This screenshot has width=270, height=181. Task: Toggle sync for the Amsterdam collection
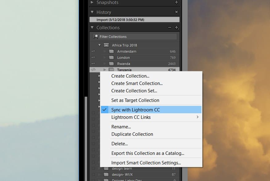[93, 51]
